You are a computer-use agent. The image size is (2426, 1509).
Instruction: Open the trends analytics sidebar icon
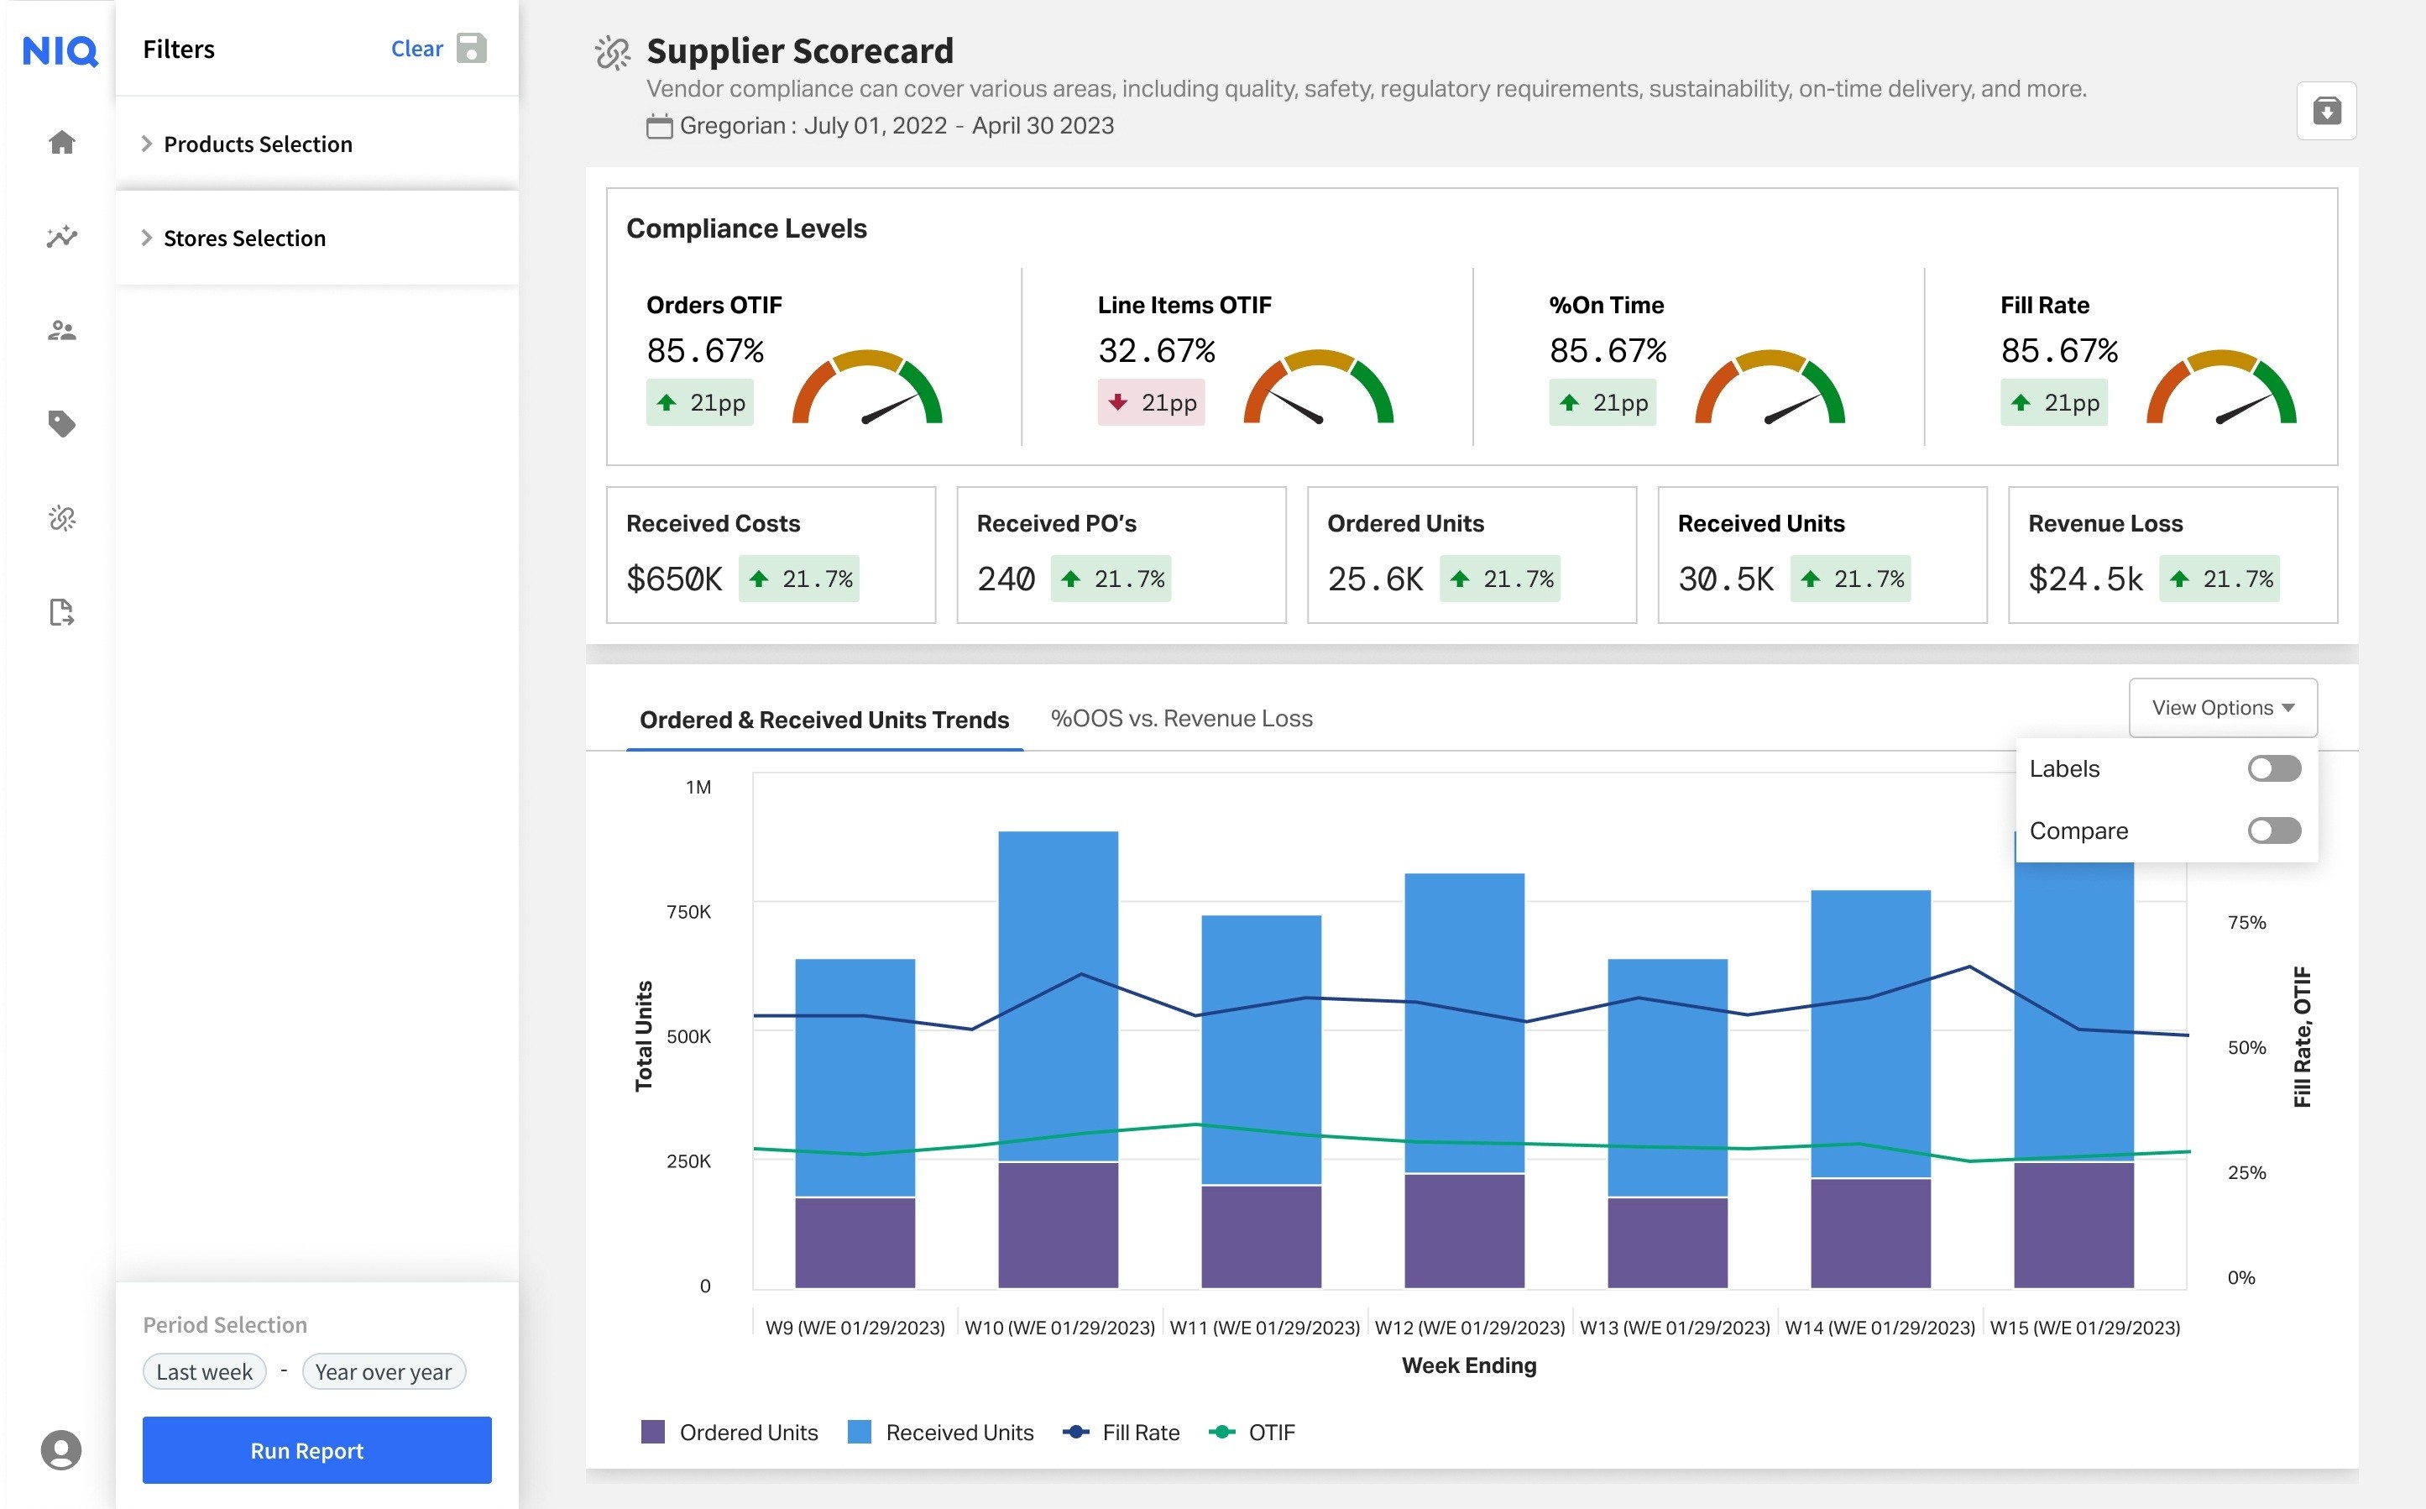tap(62, 237)
